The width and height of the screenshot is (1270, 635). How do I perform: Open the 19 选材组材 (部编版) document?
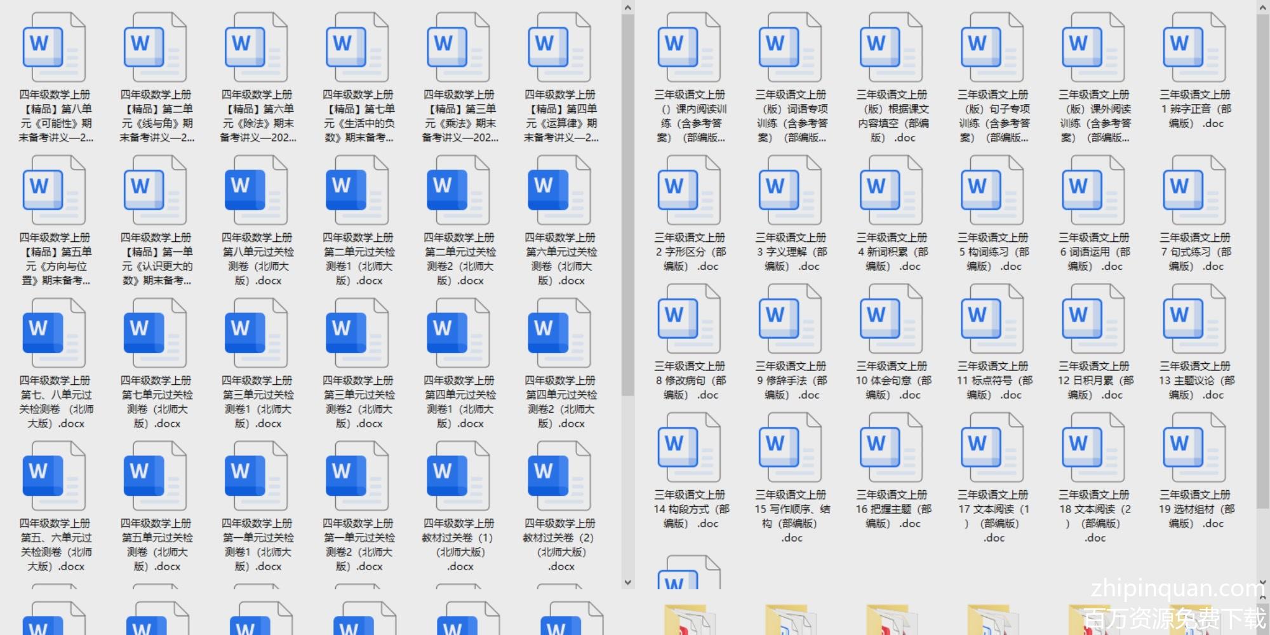coord(1194,448)
